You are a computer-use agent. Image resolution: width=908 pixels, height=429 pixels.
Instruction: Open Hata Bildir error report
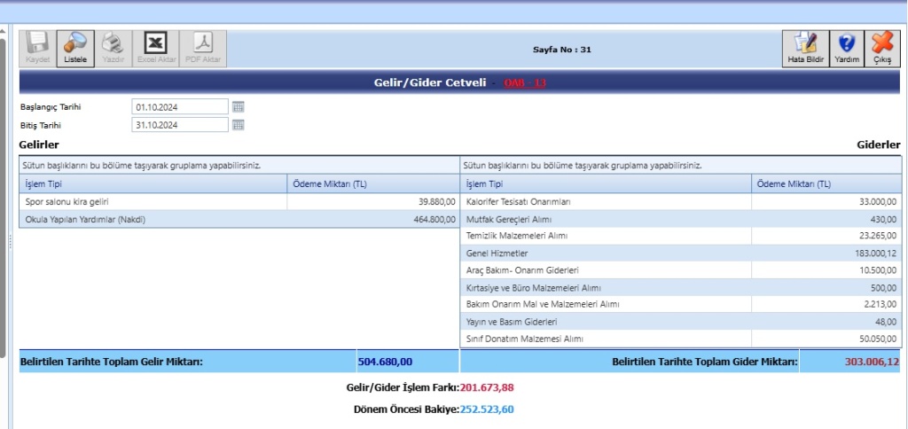[x=805, y=48]
